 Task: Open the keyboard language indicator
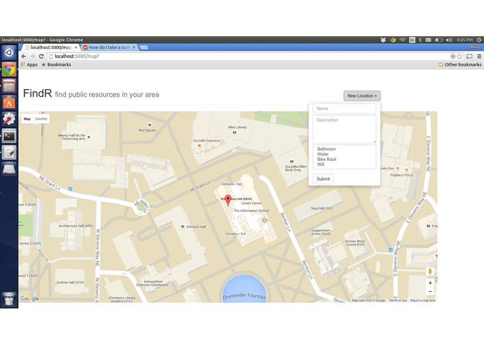click(x=412, y=40)
